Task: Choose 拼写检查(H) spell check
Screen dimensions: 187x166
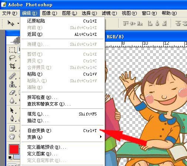Action: (x=62, y=97)
